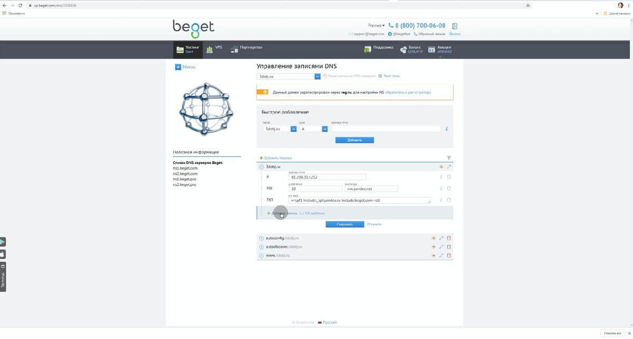633x339 pixels.
Task: Open the Партнерство section
Action: pyautogui.click(x=246, y=48)
